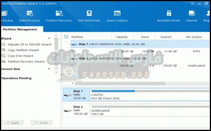The image size is (211, 131).
Task: Start Migrate OS to SSD/HD Wizard
Action: coord(29,44)
